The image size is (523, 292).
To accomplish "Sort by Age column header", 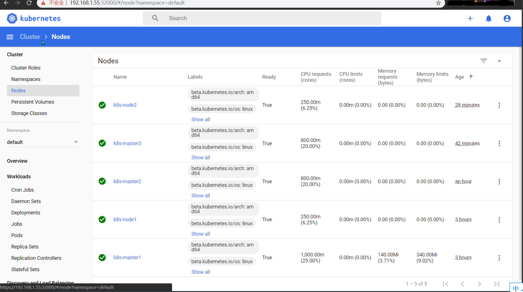I will [x=459, y=77].
